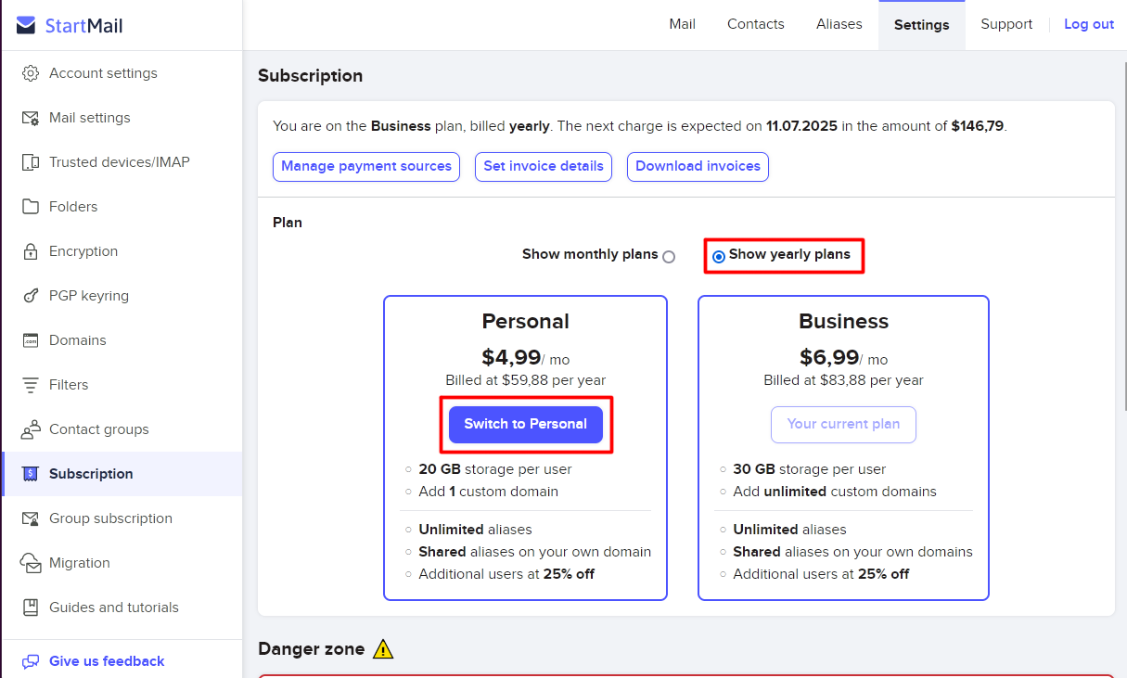Click the Give us feedback chat icon
The height and width of the screenshot is (678, 1127).
pyautogui.click(x=31, y=661)
